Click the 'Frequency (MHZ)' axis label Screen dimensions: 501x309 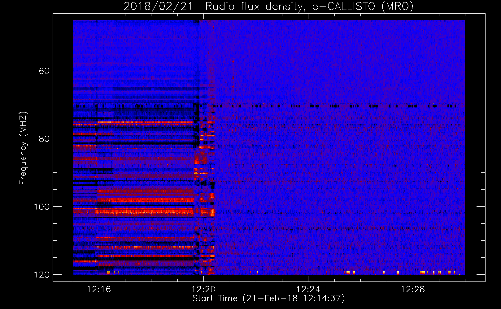pyautogui.click(x=23, y=148)
